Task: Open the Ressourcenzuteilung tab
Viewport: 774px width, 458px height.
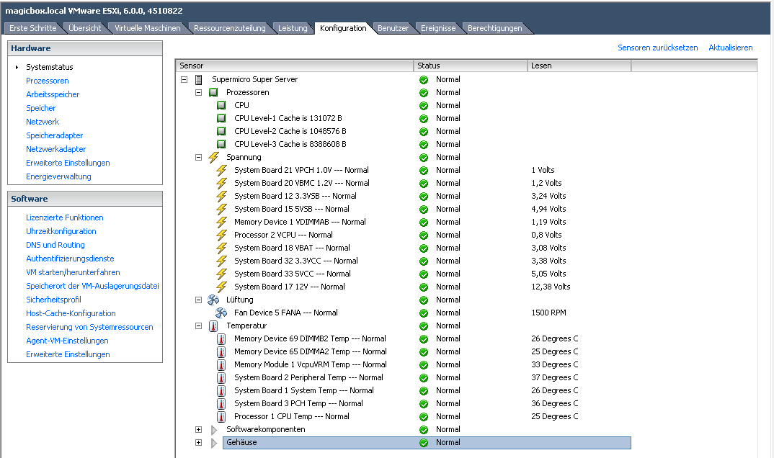Action: [230, 28]
